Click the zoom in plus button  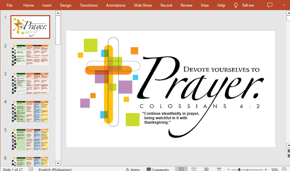[x=266, y=169]
